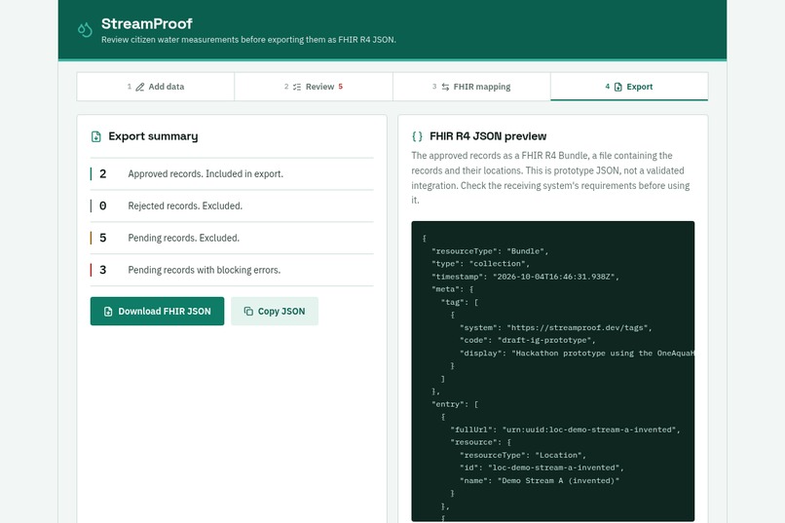Click the header subtitle about citizen water measurements
The image size is (785, 523).
pos(248,40)
